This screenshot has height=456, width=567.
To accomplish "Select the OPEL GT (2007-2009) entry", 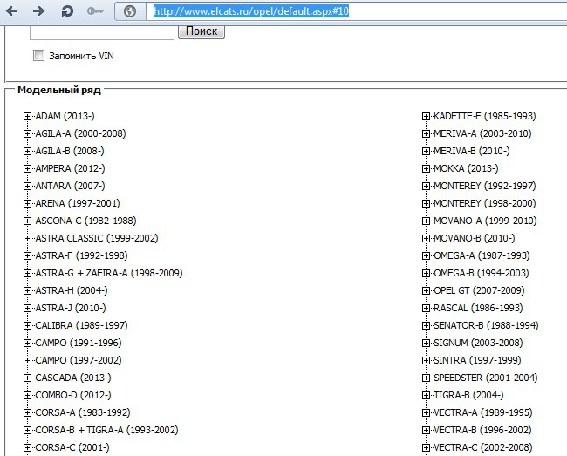I will [x=479, y=290].
